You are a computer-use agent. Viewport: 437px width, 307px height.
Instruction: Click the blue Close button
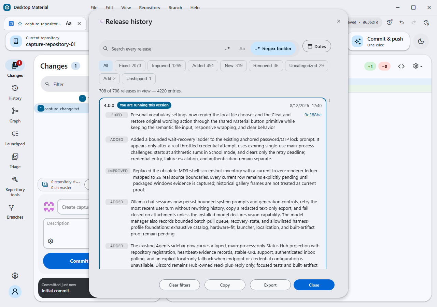[314, 285]
